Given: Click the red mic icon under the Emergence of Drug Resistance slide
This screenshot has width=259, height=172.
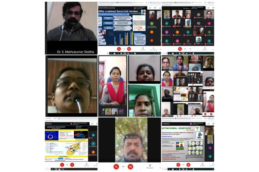Looking at the screenshot, I should 62,165.
